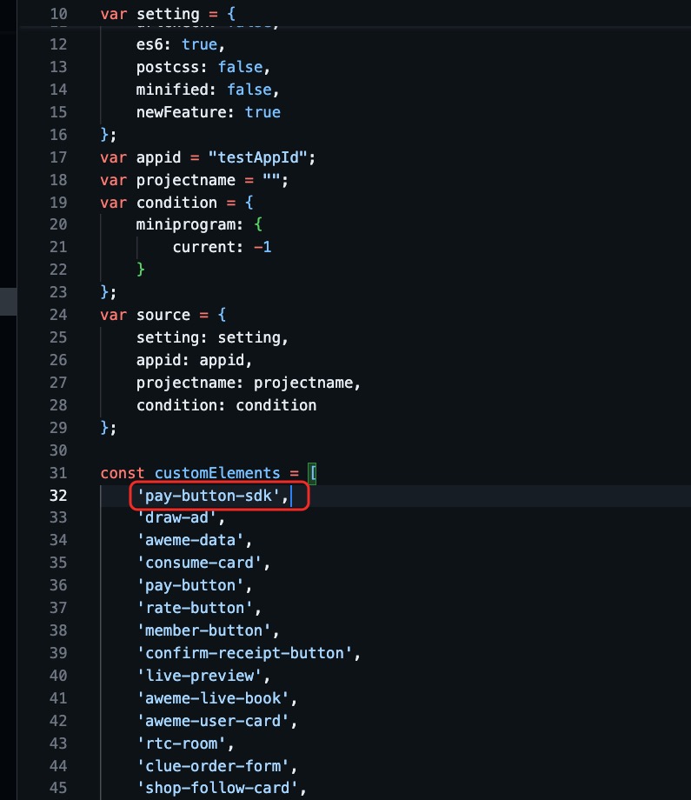Image resolution: width=691 pixels, height=800 pixels.
Task: Select line number 19 in the gutter
Action: click(x=58, y=203)
